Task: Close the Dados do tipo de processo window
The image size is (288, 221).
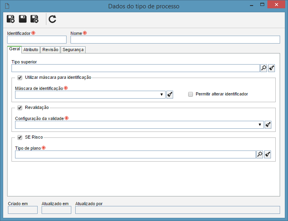Action: [276, 5]
